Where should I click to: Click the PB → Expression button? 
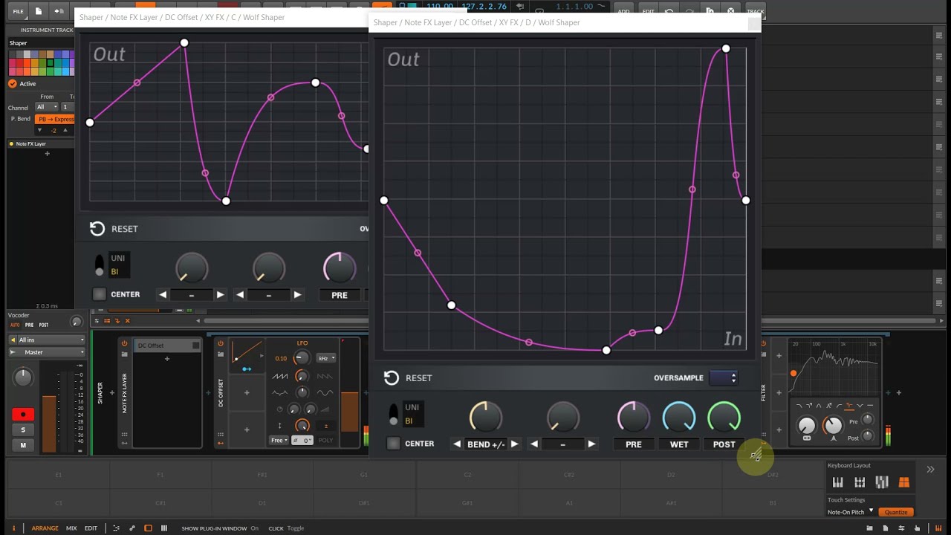point(55,119)
